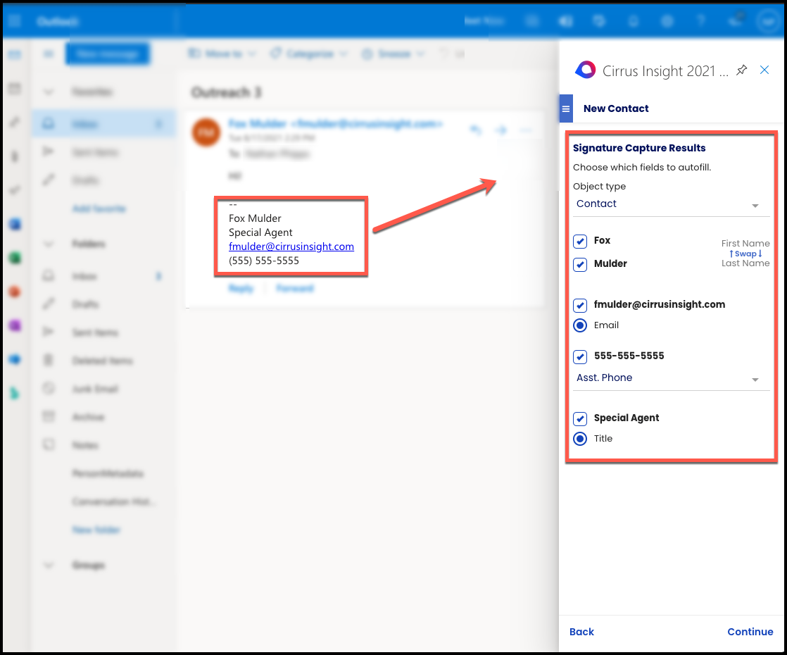This screenshot has height=655, width=787.
Task: Click the Signature Capture Results heading
Action: 639,148
